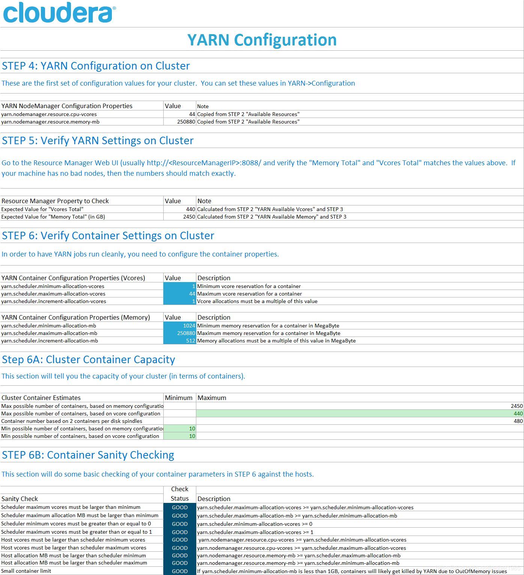Select the STEP 5 Verify YARN Settings heading
This screenshot has width=524, height=575.
pos(98,140)
